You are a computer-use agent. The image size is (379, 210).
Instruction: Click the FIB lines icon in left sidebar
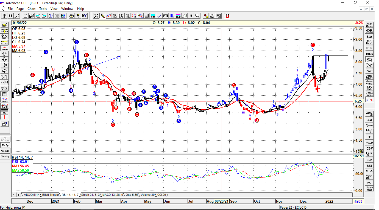pyautogui.click(x=5, y=112)
